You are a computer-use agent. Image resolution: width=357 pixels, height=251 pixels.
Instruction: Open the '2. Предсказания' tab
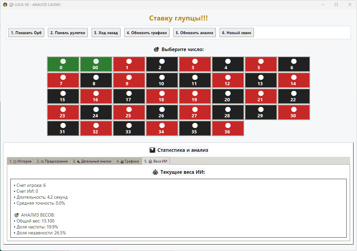coord(52,161)
